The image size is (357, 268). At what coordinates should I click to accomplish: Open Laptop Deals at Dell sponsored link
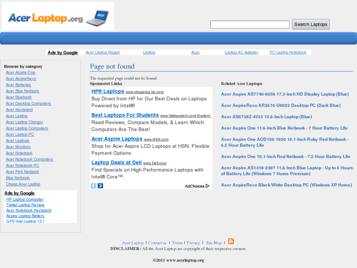[x=116, y=162]
